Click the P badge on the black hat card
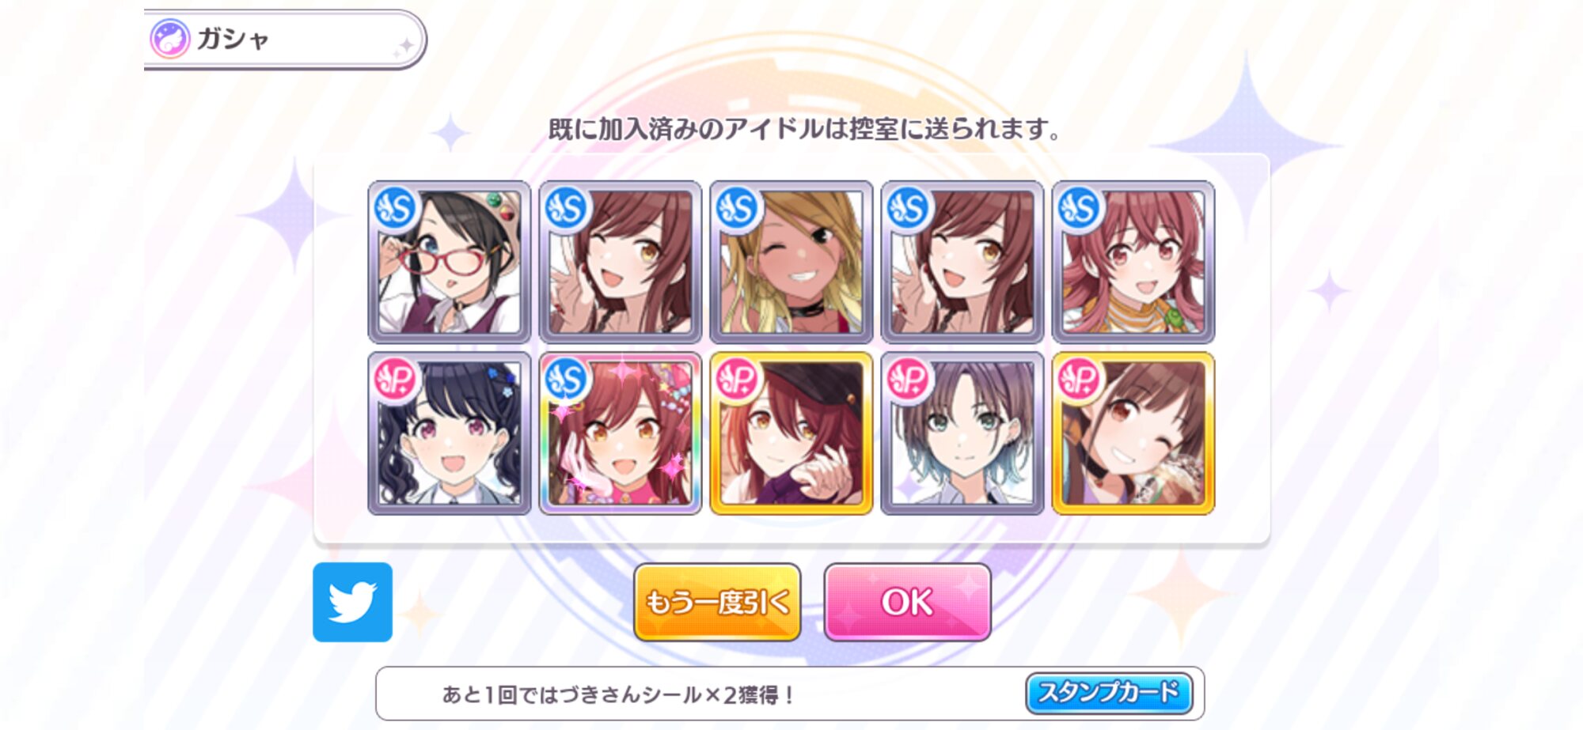Screen dimensions: 1583x730 tap(737, 380)
